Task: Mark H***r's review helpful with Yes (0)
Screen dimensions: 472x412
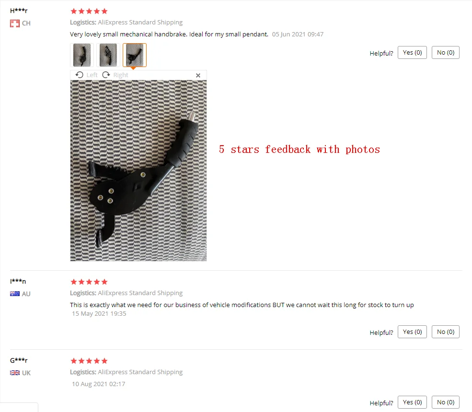Action: point(412,53)
